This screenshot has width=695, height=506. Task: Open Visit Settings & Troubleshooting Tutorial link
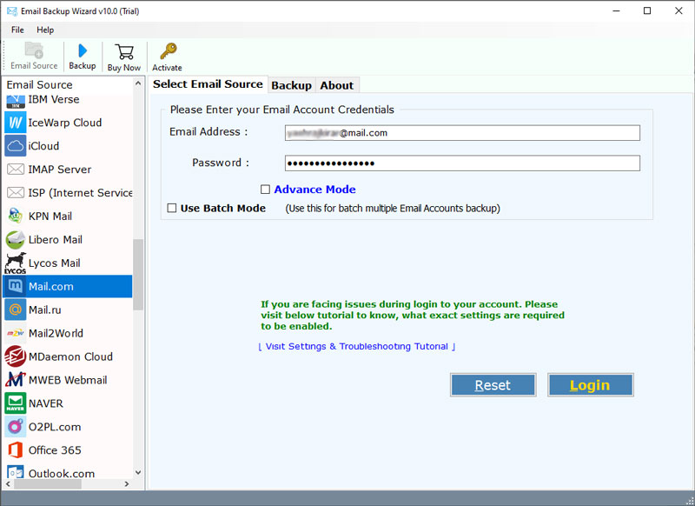[357, 346]
